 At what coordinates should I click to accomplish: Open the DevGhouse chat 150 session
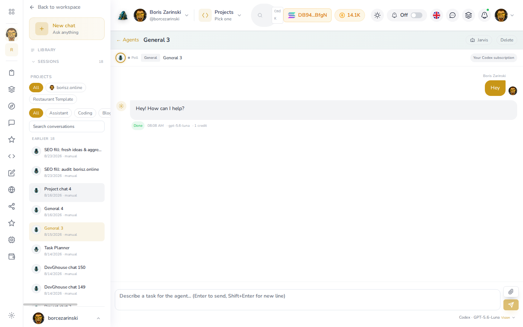67,270
